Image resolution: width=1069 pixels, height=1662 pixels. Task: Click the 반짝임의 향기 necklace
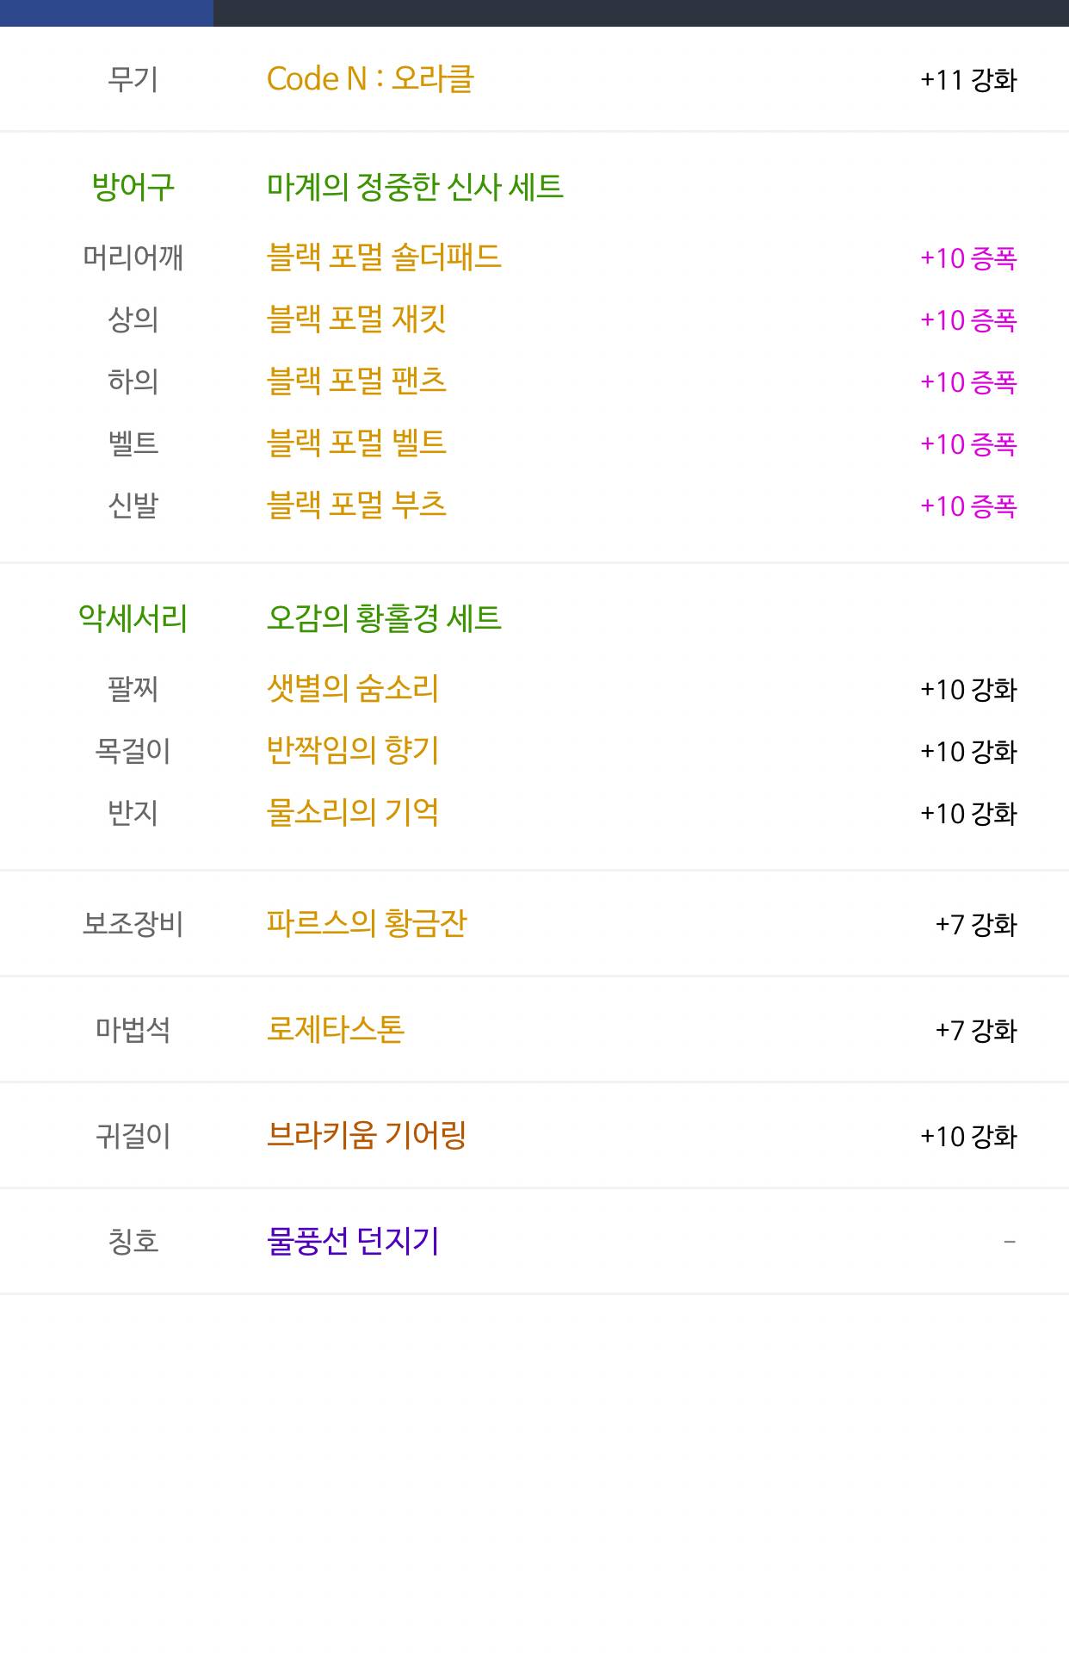click(353, 751)
